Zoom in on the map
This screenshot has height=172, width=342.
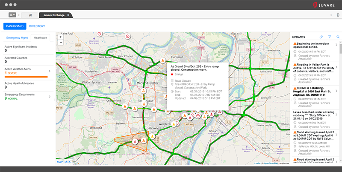[x=61, y=37]
